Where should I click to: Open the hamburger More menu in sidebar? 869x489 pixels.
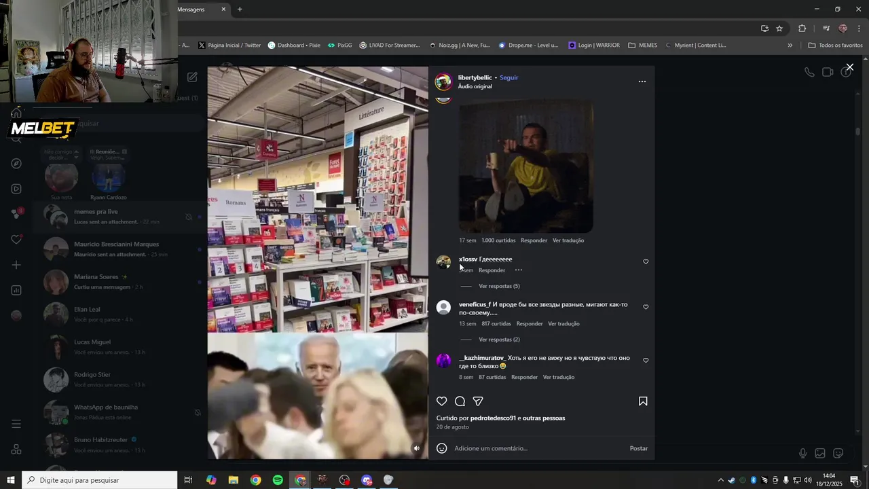pos(16,424)
